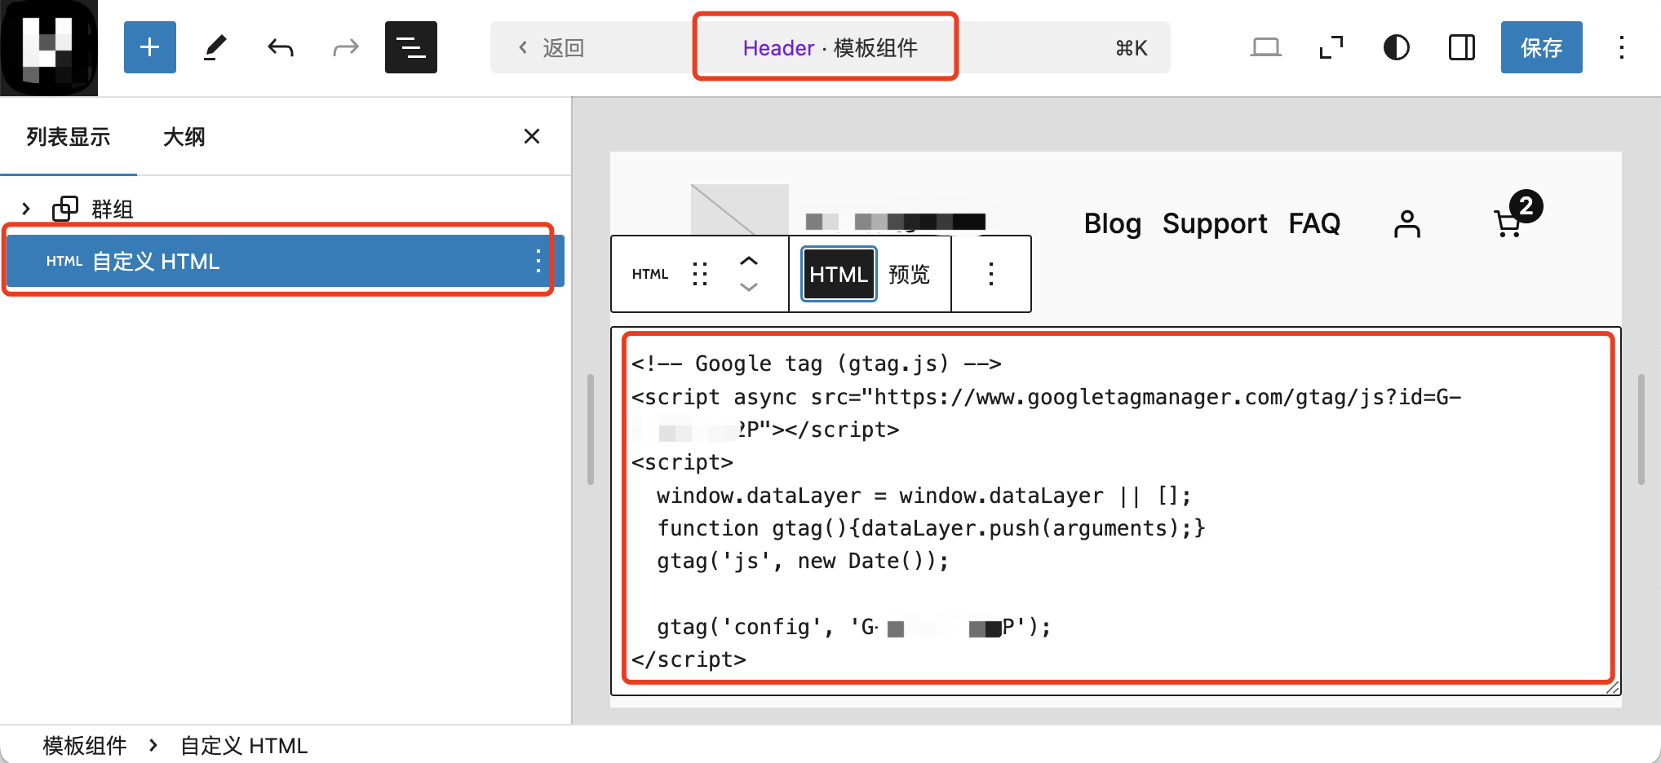
Task: Click the user account icon
Action: (1407, 223)
